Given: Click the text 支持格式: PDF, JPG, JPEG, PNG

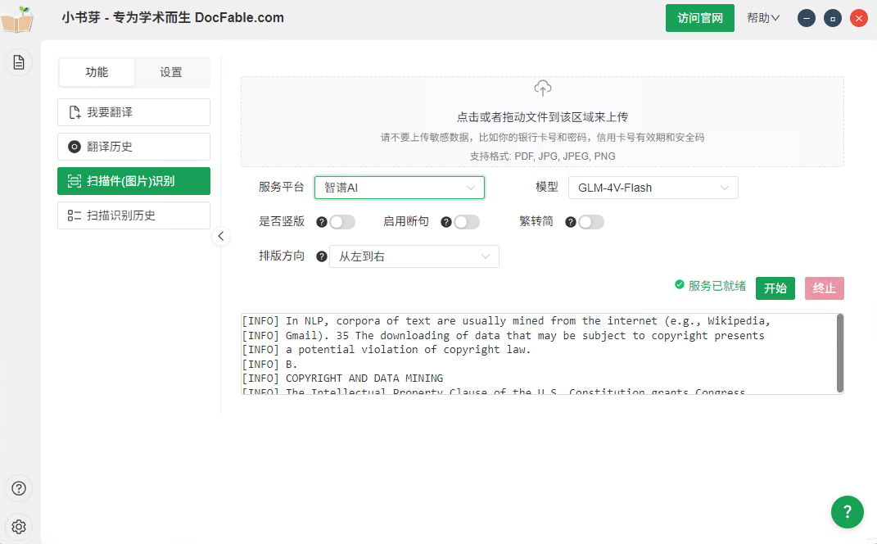Looking at the screenshot, I should tap(543, 156).
